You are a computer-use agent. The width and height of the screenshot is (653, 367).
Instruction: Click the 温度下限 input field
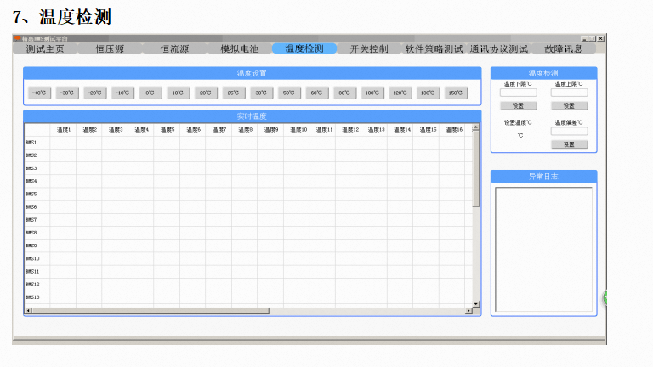point(518,93)
